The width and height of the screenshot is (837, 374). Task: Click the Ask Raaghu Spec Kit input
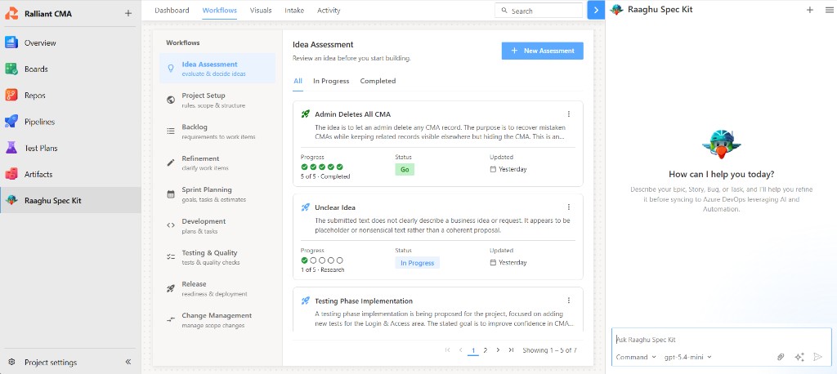[x=721, y=340]
